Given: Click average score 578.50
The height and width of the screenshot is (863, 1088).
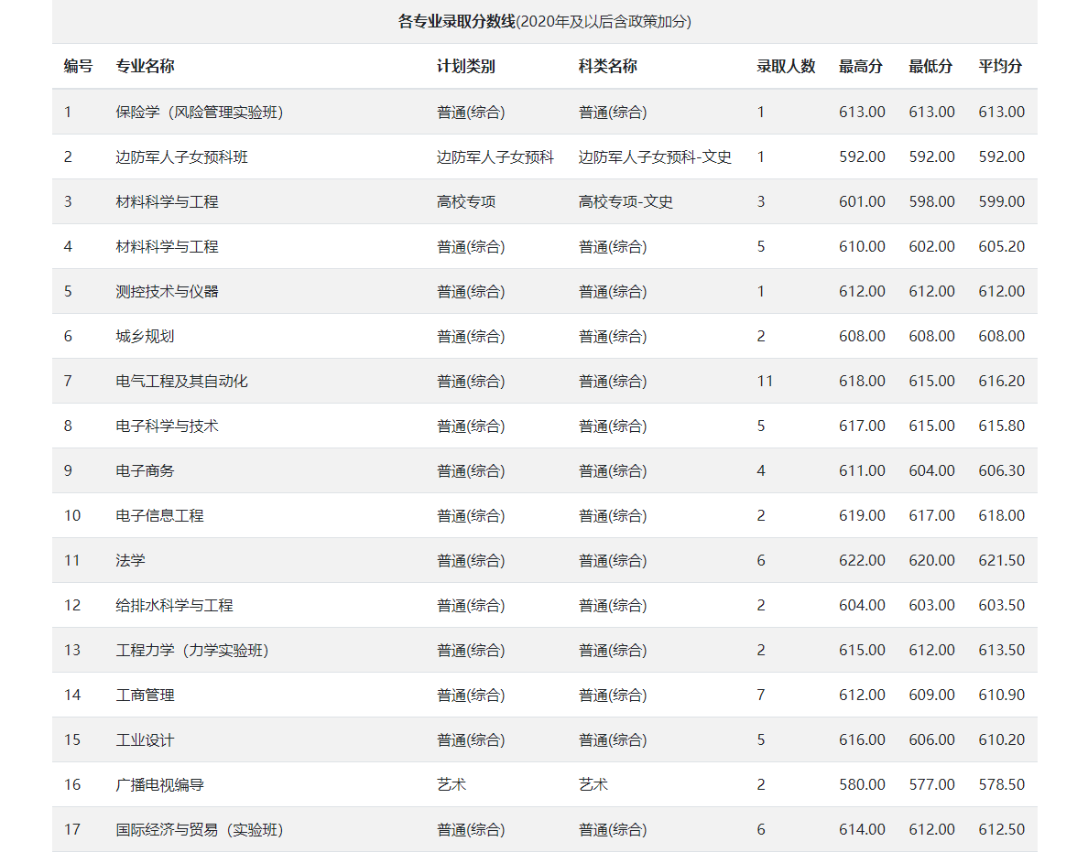Looking at the screenshot, I should point(1001,784).
